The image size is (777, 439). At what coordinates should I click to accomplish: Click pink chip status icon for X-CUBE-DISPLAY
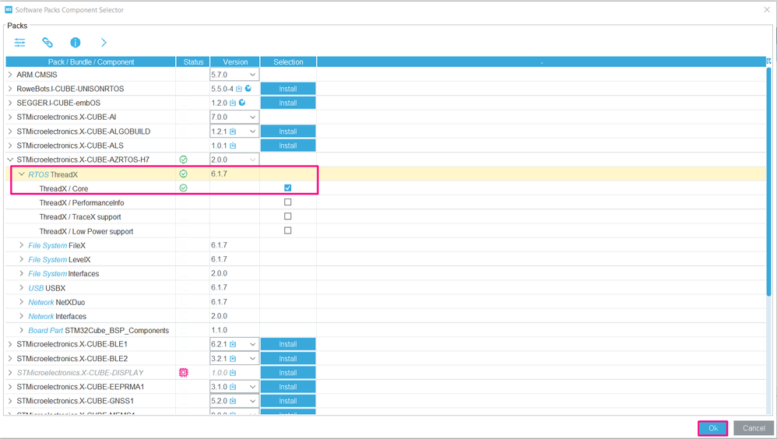pos(183,373)
